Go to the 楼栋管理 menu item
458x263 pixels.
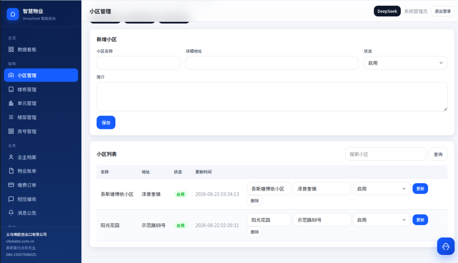(41, 90)
